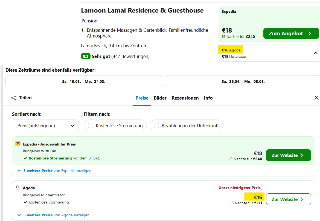Screen dimensions: 320x221
Task: Click the Zum Angebot button
Action: click(291, 33)
